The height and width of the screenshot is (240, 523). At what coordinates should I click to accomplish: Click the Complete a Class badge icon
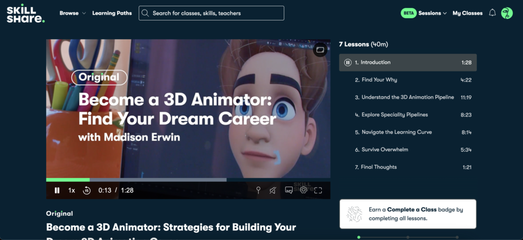pos(354,214)
